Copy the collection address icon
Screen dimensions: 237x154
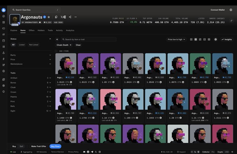pos(56,17)
